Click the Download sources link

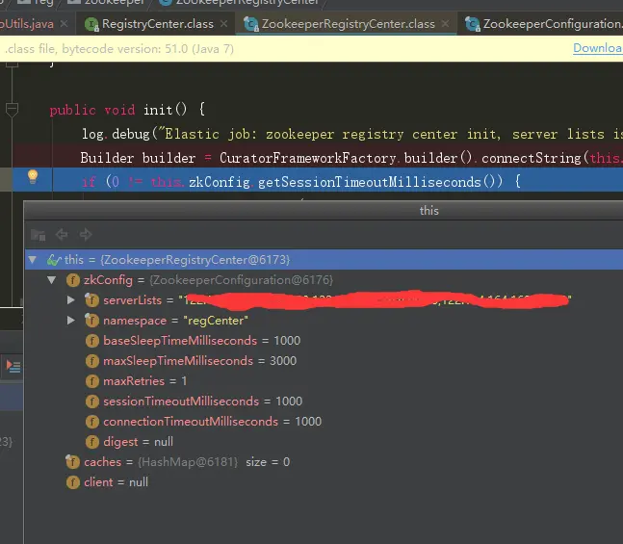(x=598, y=48)
